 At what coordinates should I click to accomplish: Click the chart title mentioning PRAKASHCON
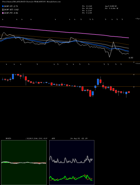click(31, 2)
